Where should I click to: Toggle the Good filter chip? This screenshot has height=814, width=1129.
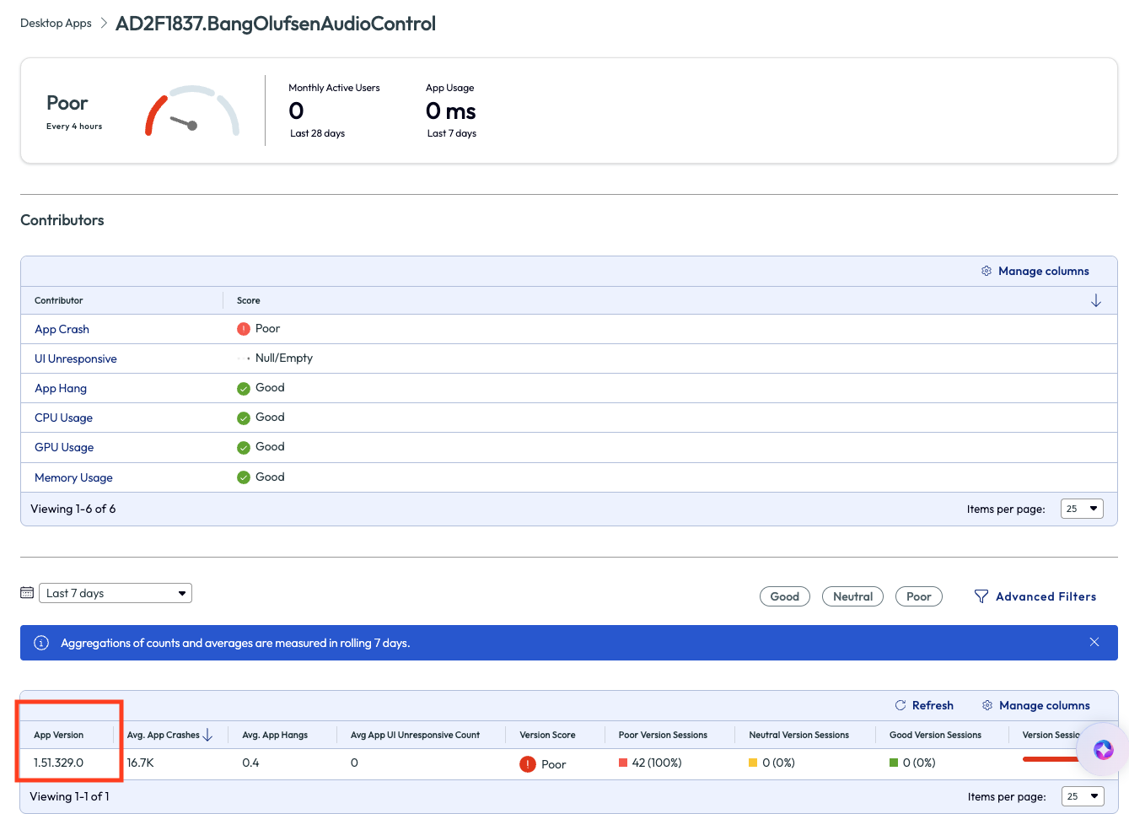pos(784,596)
